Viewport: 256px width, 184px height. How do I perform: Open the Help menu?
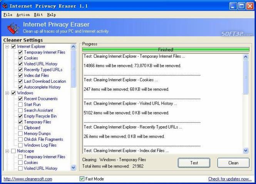pos(52,15)
